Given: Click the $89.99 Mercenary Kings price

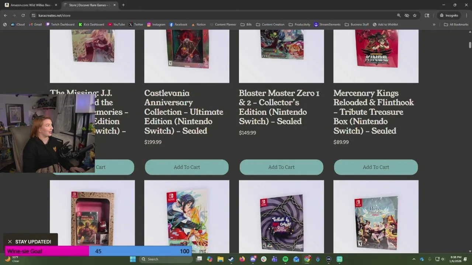Looking at the screenshot, I should click(x=341, y=142).
